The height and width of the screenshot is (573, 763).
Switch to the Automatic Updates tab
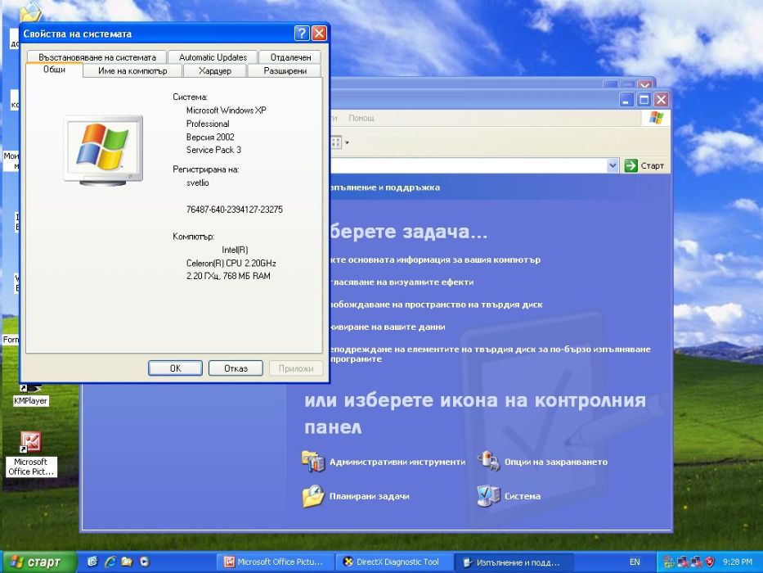pyautogui.click(x=213, y=57)
